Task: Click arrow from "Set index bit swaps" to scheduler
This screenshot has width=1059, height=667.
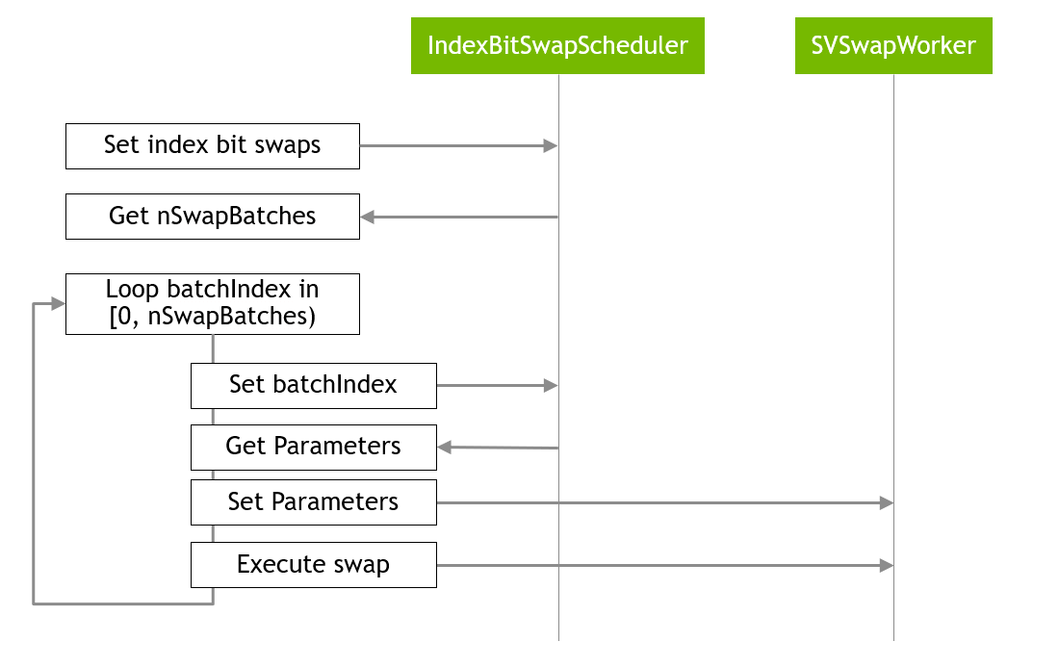Action: coord(458,146)
